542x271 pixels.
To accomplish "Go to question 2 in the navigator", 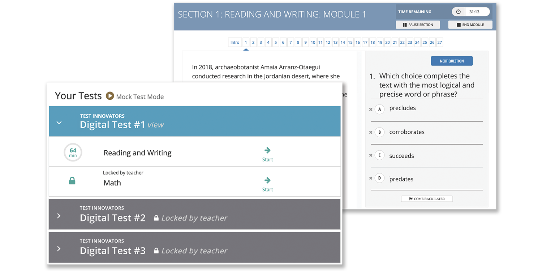I will point(253,42).
